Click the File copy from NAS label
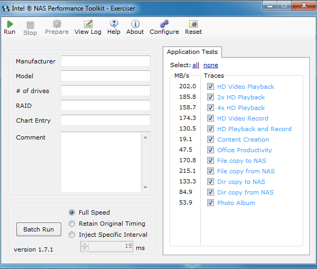 tap(246, 171)
